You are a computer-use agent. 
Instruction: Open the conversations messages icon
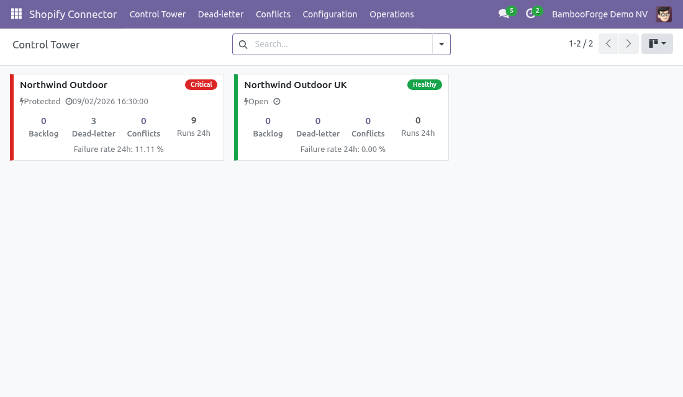pyautogui.click(x=504, y=14)
